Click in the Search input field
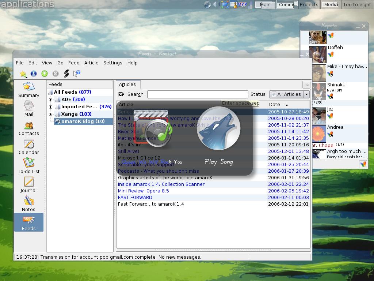The width and height of the screenshot is (374, 281). [x=198, y=94]
